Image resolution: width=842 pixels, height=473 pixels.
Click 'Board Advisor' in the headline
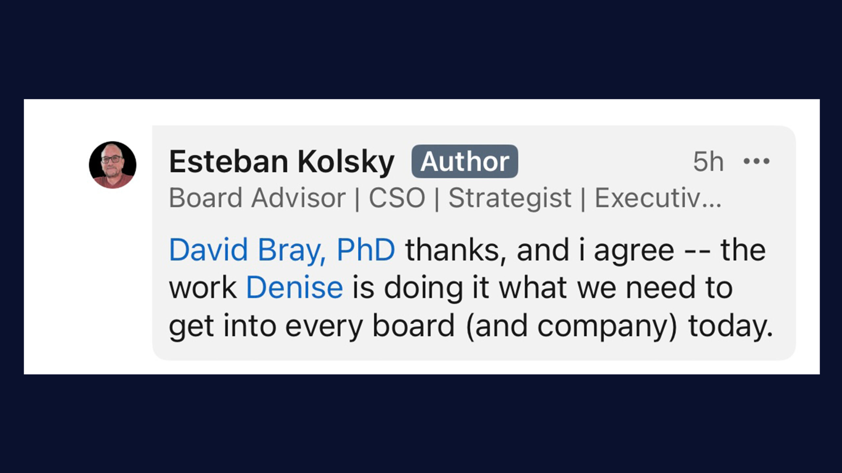(x=257, y=198)
